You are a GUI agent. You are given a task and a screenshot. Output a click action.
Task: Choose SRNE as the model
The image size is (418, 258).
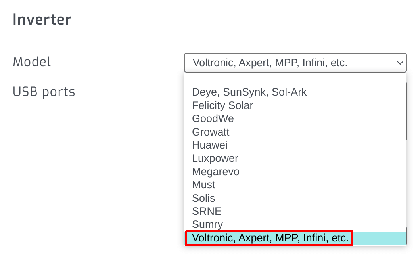coord(207,211)
